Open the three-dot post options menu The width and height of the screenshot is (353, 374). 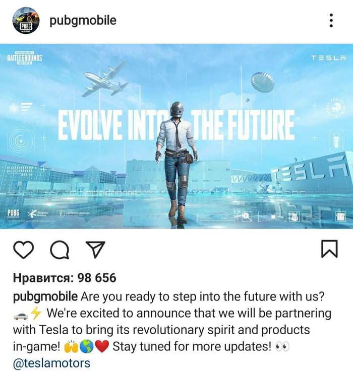coord(331,20)
